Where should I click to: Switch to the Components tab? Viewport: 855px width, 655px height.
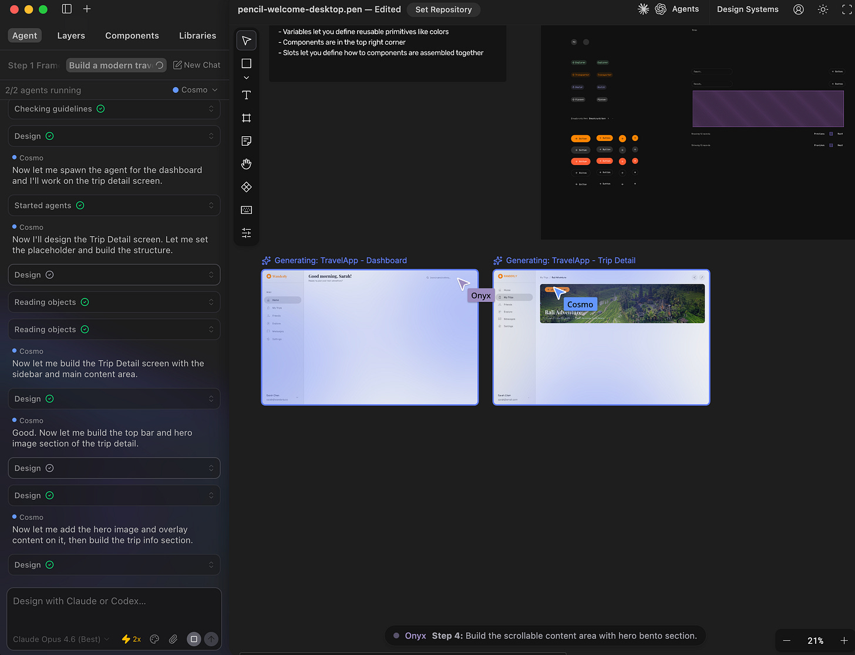(132, 35)
